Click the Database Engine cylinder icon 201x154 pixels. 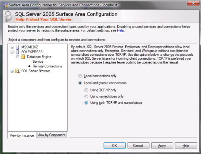pyautogui.click(x=23, y=56)
